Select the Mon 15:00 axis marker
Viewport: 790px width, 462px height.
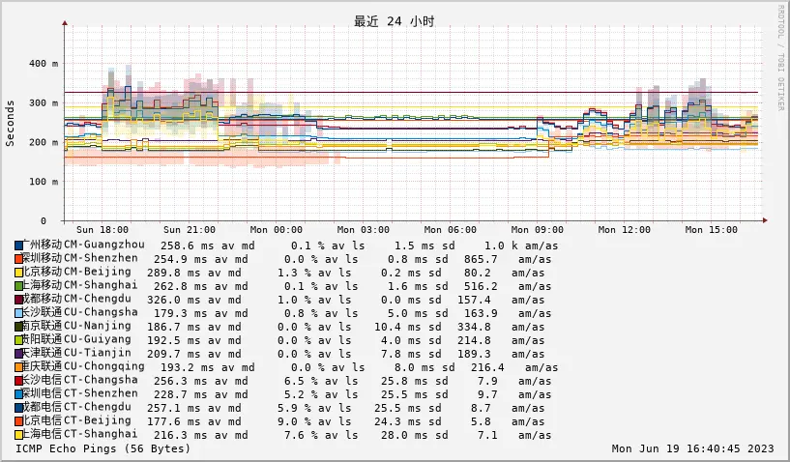(712, 230)
